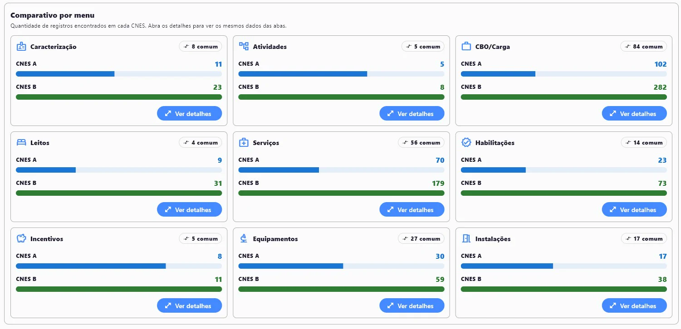Image resolution: width=681 pixels, height=329 pixels.
Task: View details of CBO/Carga
Action: click(x=634, y=113)
